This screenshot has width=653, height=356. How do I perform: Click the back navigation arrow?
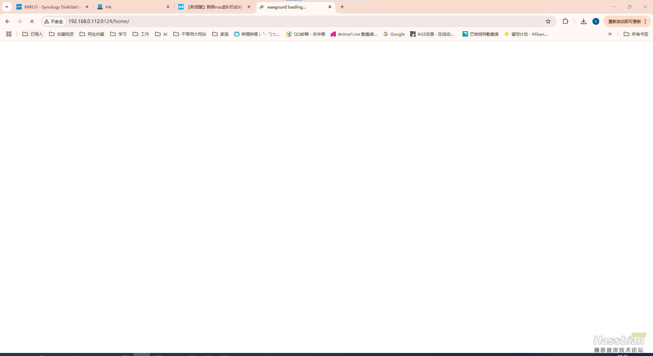point(7,21)
